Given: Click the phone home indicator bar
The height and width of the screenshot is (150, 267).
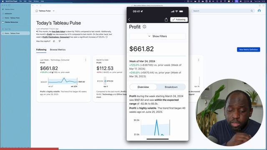Looking at the screenshot, I should [x=158, y=139].
